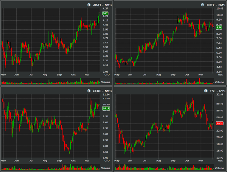Select the GFRE - NMS chart title
This screenshot has width=227, height=172.
(x=102, y=91)
